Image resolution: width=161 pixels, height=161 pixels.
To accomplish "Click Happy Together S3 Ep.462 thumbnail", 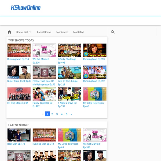I will coord(44,94).
